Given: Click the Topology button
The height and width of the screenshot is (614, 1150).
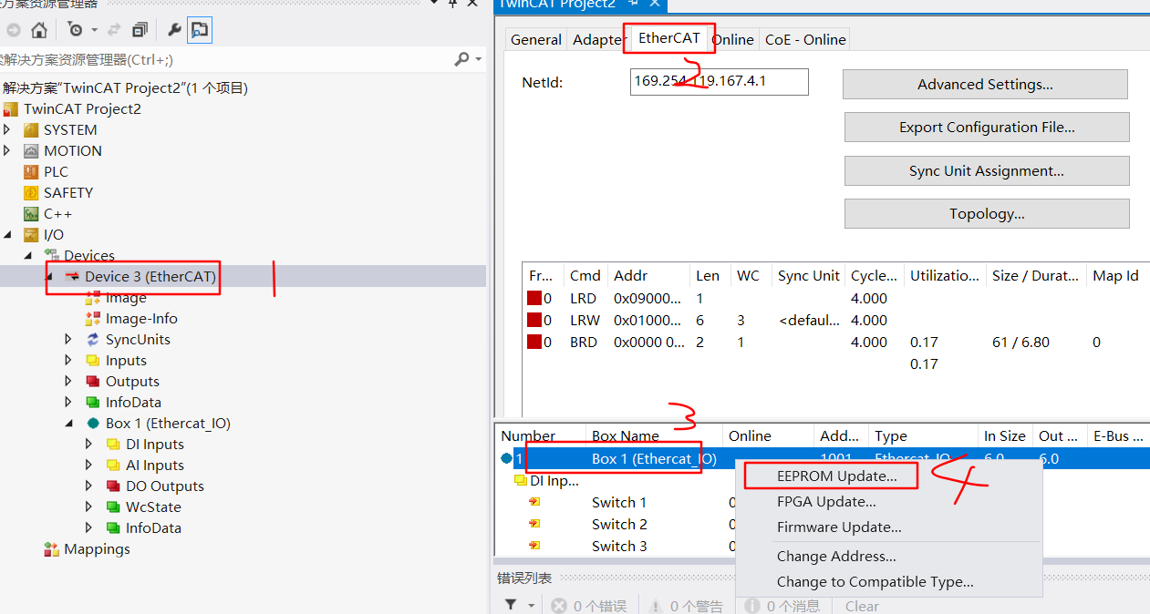Looking at the screenshot, I should [987, 214].
